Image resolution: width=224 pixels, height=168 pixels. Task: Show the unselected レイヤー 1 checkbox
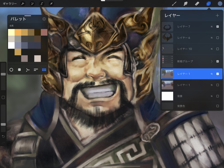click(x=218, y=85)
